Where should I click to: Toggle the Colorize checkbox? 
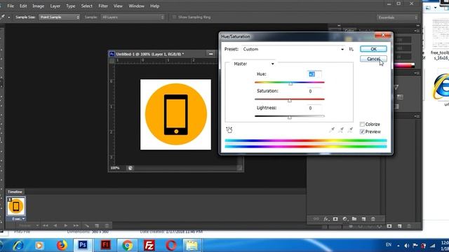362,125
